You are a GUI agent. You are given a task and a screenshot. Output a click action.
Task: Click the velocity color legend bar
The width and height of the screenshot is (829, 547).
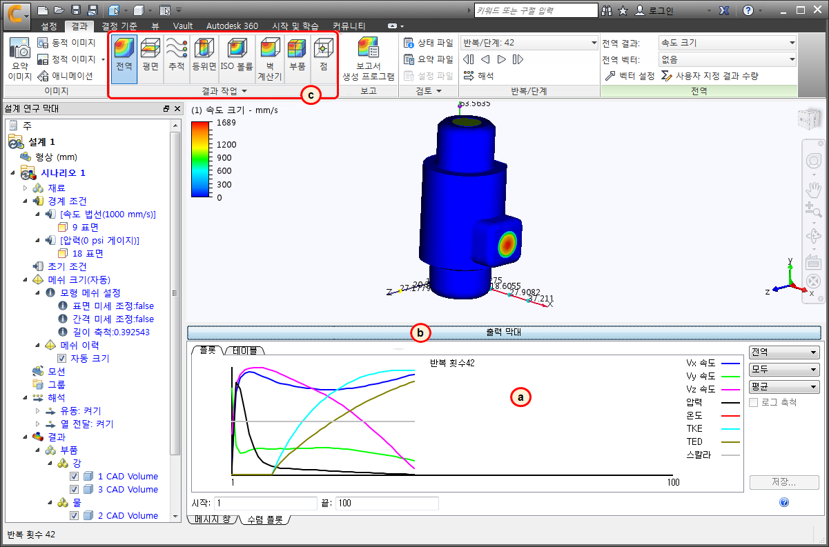(x=201, y=160)
